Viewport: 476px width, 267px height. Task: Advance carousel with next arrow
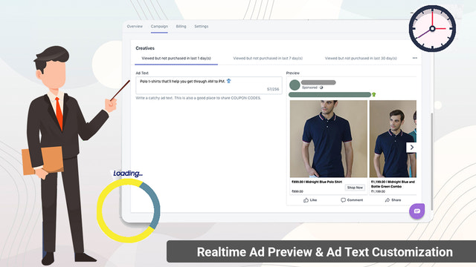pyautogui.click(x=411, y=148)
